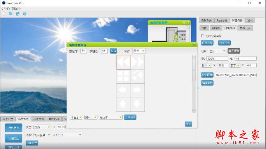
Task: Switch to the 界面元素 tab
Action: [x=245, y=28]
